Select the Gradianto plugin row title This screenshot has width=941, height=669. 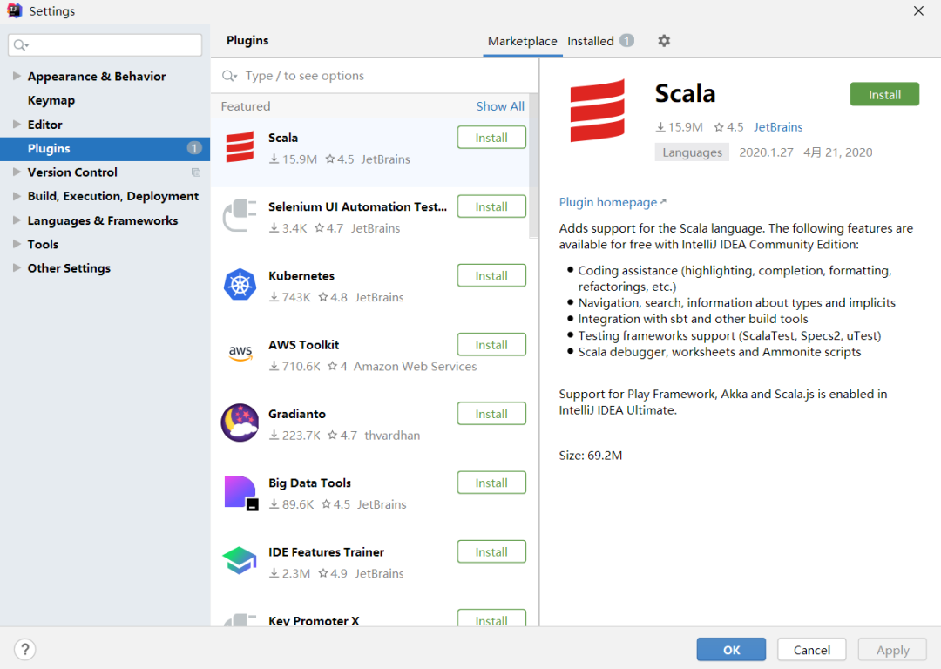click(x=297, y=414)
